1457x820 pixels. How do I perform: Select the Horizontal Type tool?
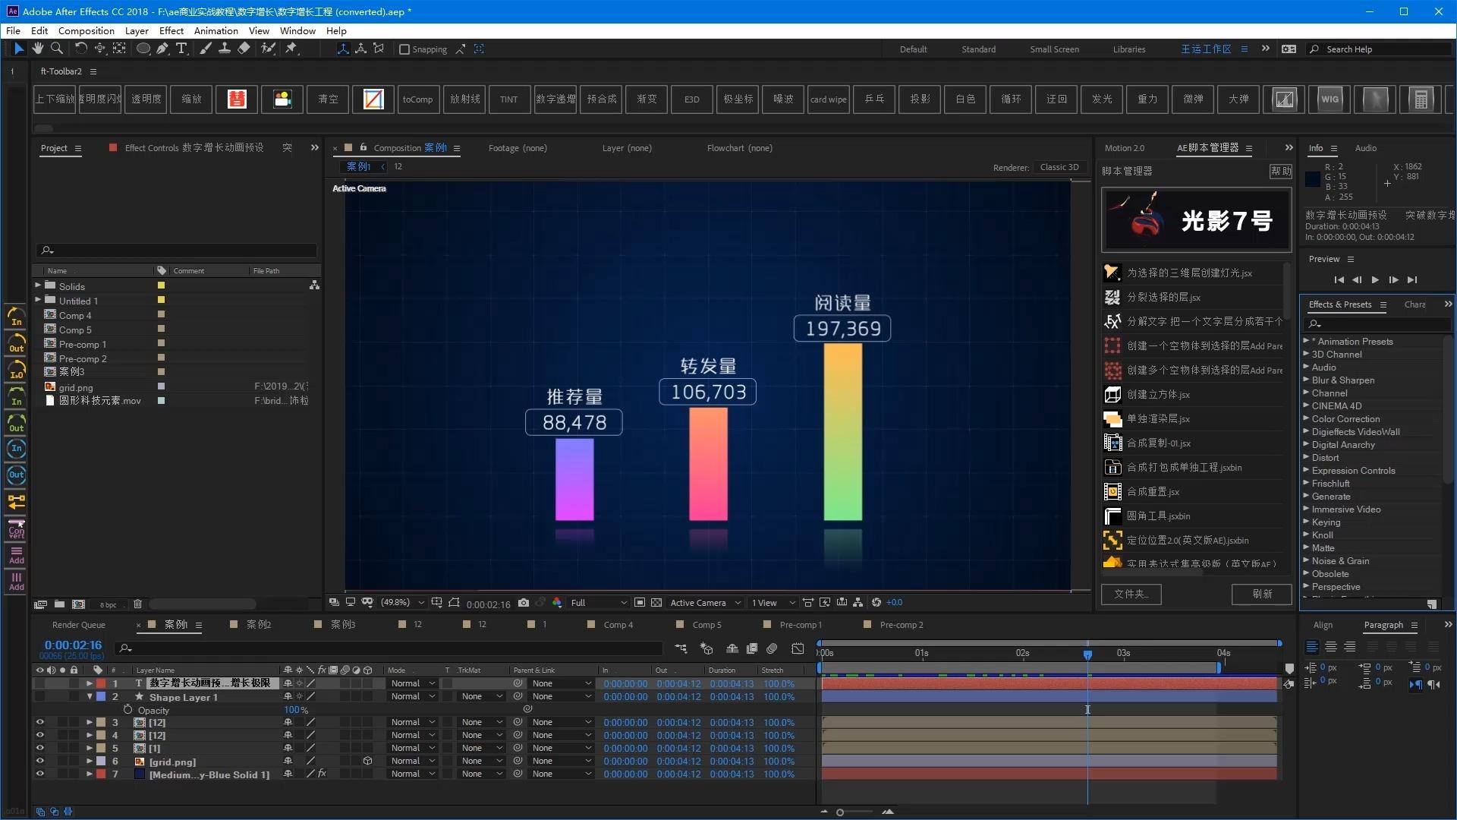click(181, 49)
